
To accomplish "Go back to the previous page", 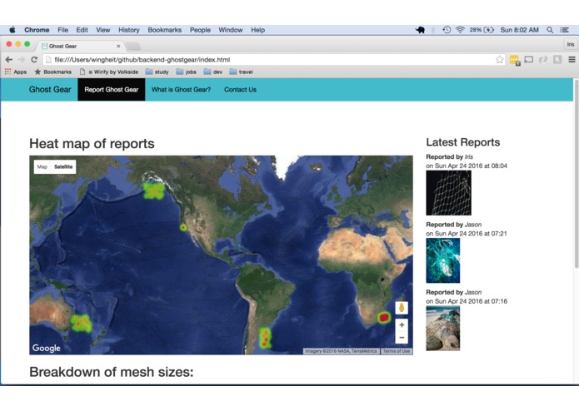I will tap(9, 59).
